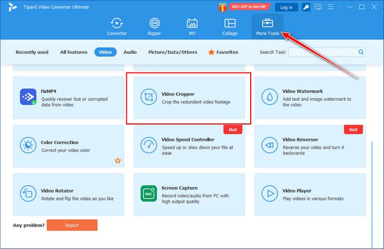This screenshot has height=249, width=384.
Task: Click the Video Speed Controller gauge icon
Action: [x=148, y=145]
